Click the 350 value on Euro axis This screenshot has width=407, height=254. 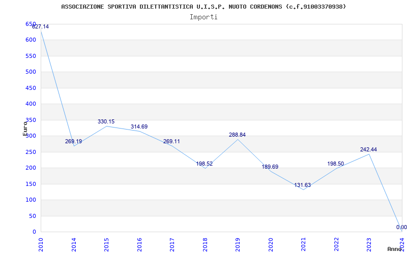31,120
